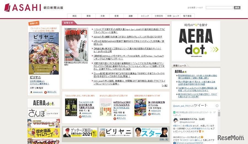Open the コミック navigation tab
Viewport: 248px width, 144px height.
145,16
